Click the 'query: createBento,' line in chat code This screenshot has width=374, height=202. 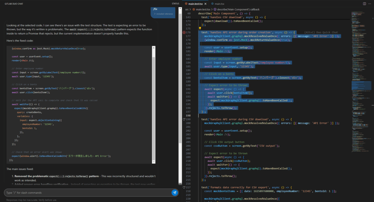(x=30, y=112)
